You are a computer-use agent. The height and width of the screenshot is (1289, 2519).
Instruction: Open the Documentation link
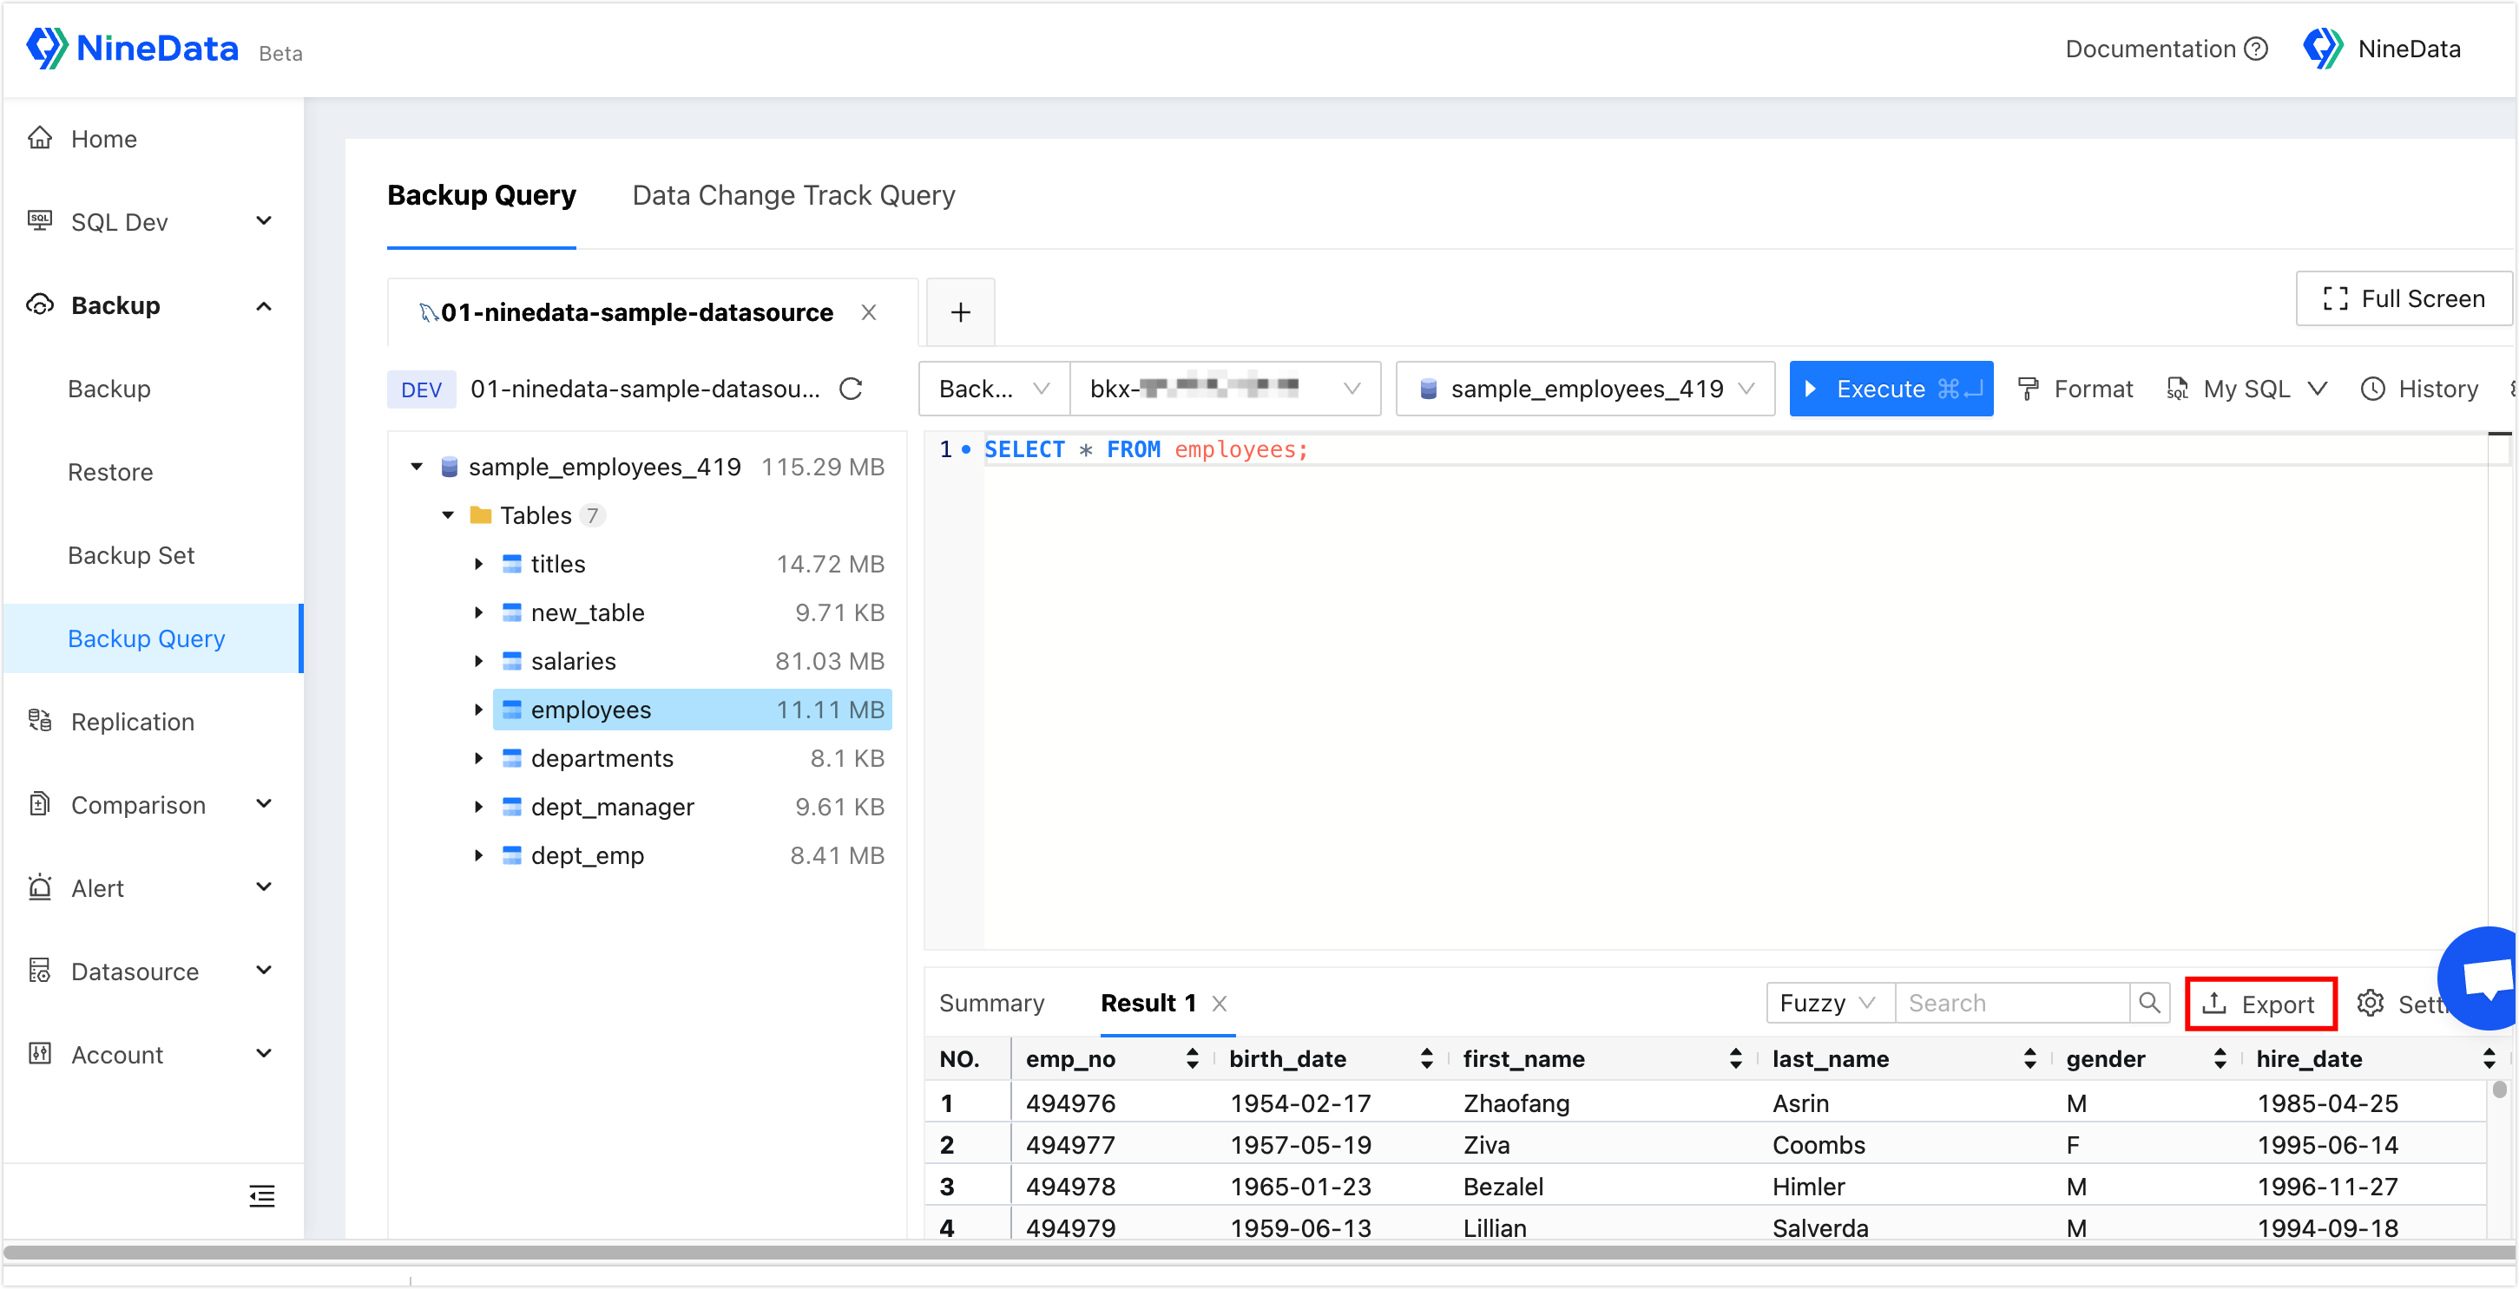[x=2150, y=49]
